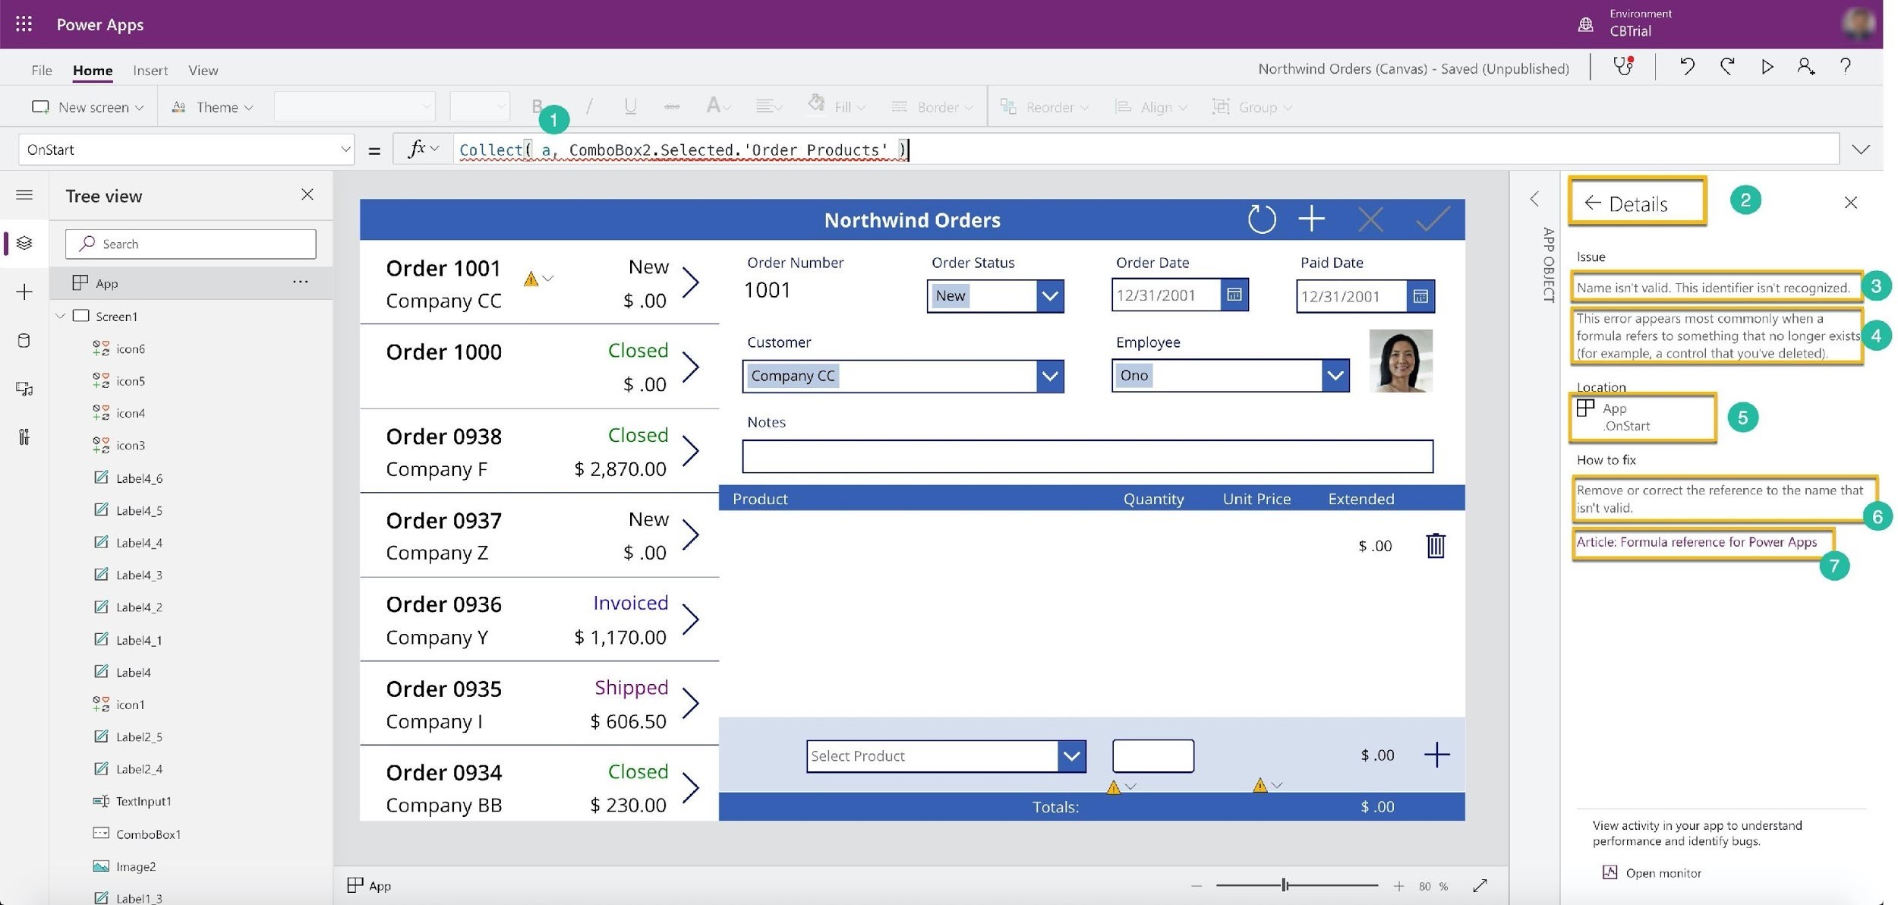Click the add new item icon in canvas
This screenshot has width=1898, height=905.
[x=1313, y=219]
